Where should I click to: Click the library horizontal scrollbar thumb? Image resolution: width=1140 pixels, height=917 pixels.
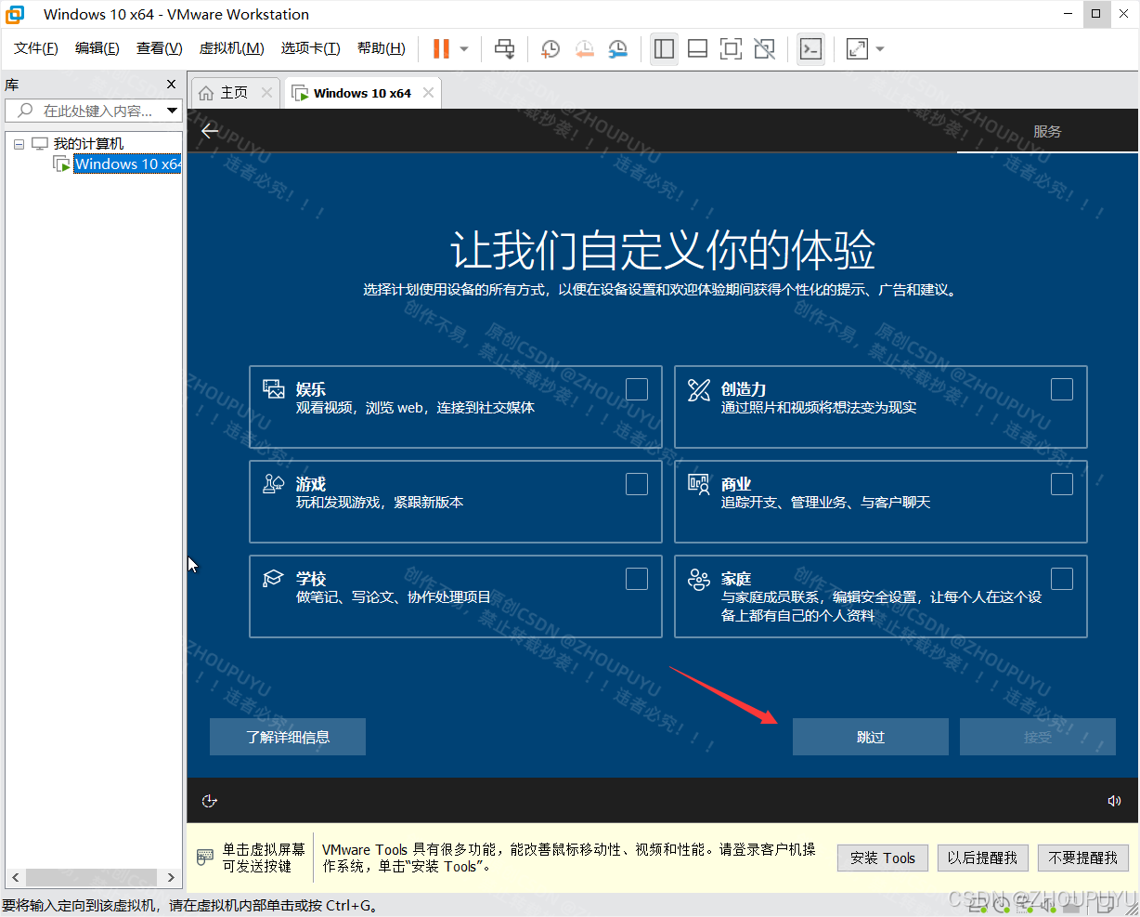tap(90, 877)
